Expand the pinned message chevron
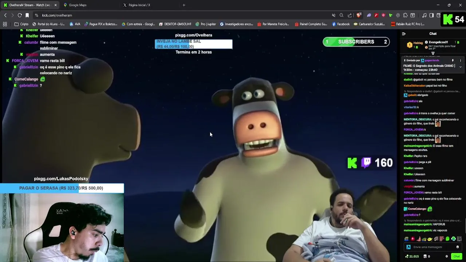 click(460, 67)
